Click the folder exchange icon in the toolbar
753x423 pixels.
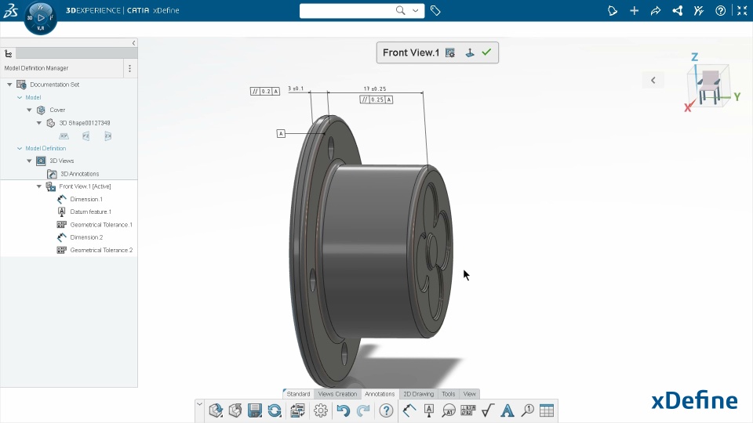pos(297,410)
